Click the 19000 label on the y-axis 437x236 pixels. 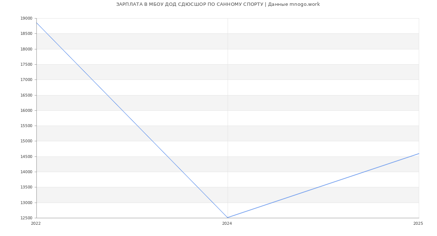26,19
